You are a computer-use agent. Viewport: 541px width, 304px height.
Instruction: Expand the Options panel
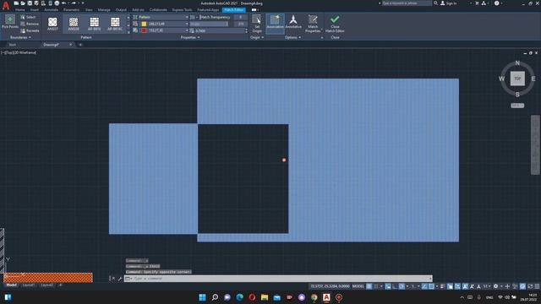point(292,37)
